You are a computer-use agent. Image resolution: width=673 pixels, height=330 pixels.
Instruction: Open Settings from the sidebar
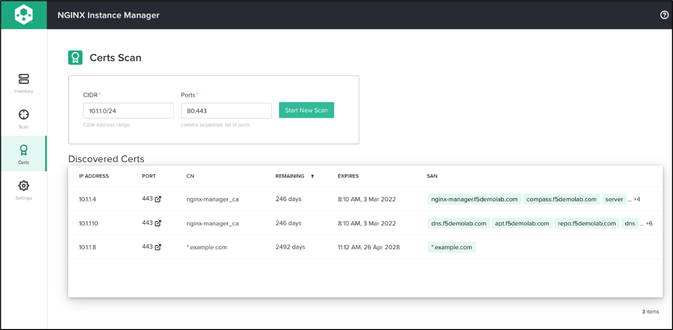(x=23, y=190)
